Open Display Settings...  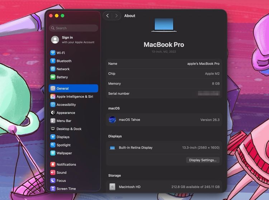point(203,160)
